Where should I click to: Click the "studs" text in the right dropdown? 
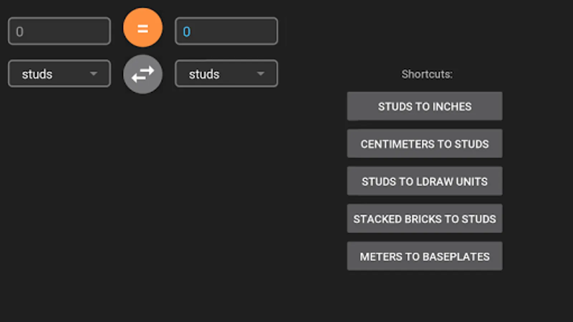(x=204, y=74)
